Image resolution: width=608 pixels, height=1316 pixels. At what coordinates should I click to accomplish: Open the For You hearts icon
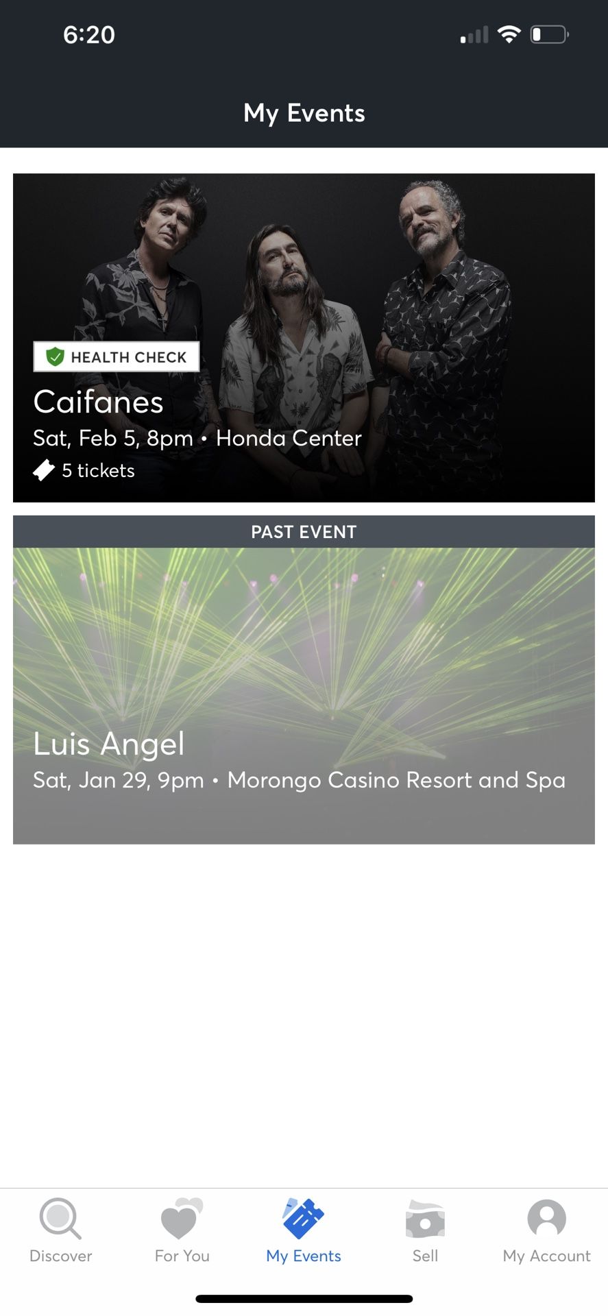pos(182,1218)
